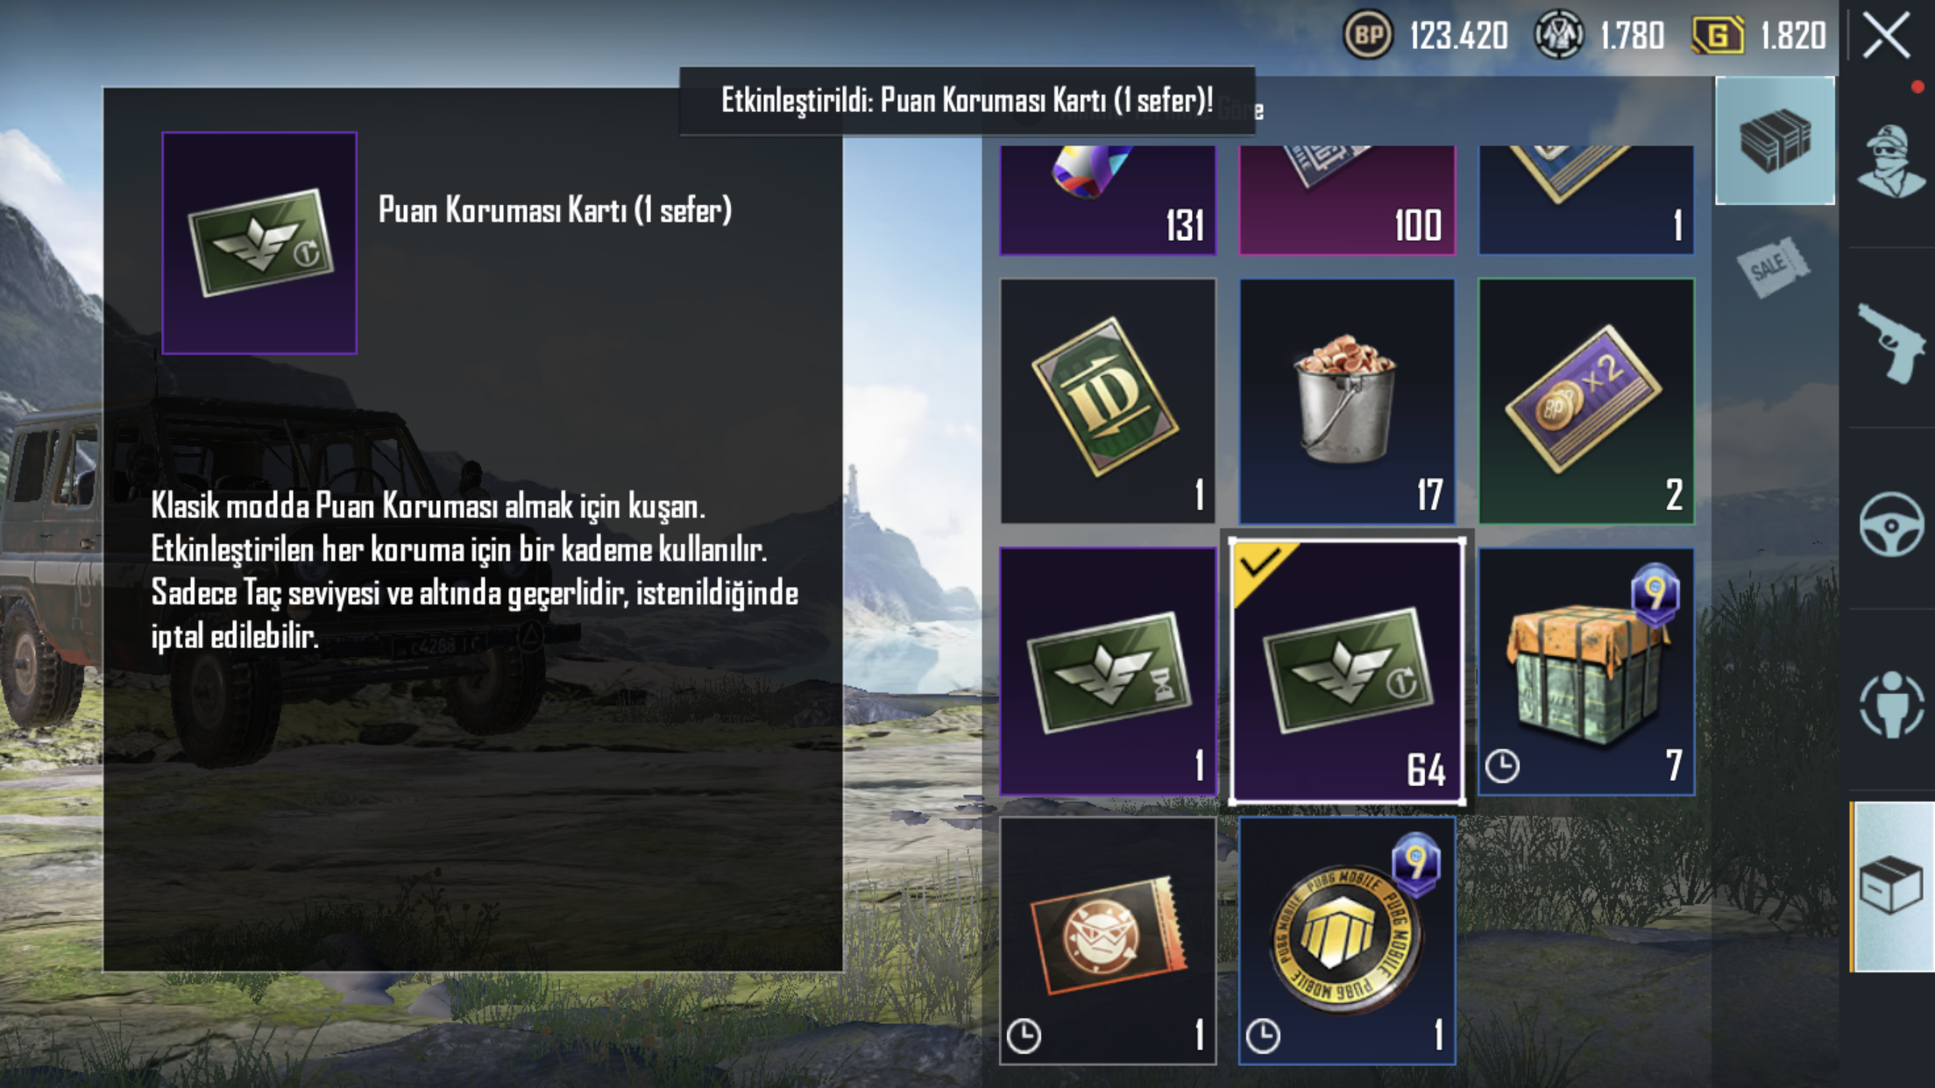
Task: Select the BP x2 card item
Action: pyautogui.click(x=1586, y=401)
